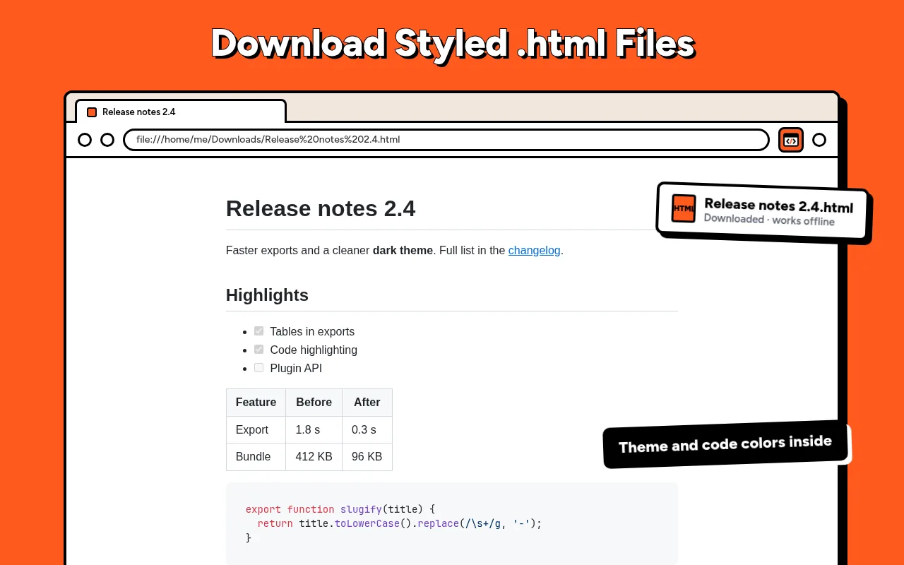The image size is (904, 565).
Task: Click the 'After' table header cell
Action: coord(367,403)
